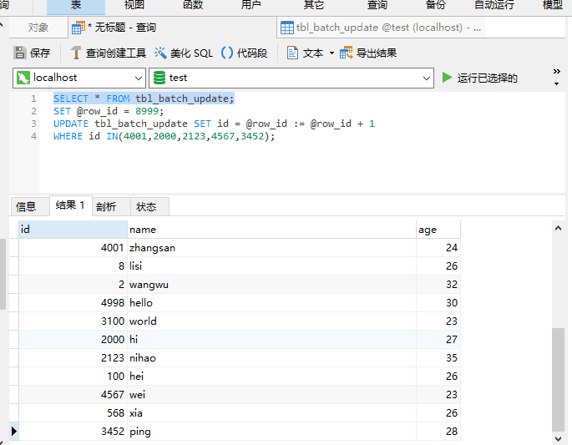Place cursor on the WHERE id IN line
572x445 pixels.
pos(164,136)
